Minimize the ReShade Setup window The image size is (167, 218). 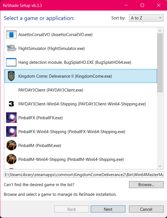[x=126, y=5]
